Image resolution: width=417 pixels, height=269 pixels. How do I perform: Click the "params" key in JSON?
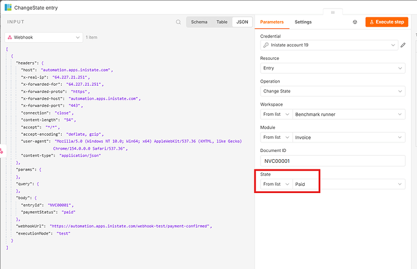[27, 169]
